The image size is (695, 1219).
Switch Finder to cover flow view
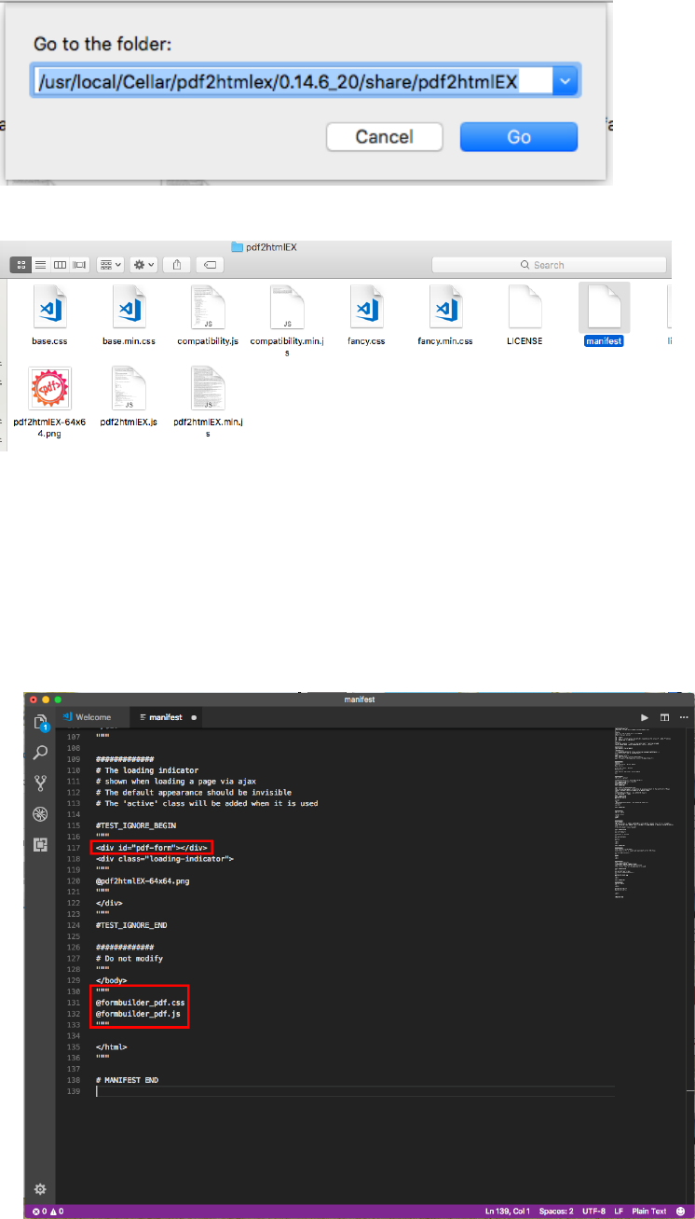80,265
